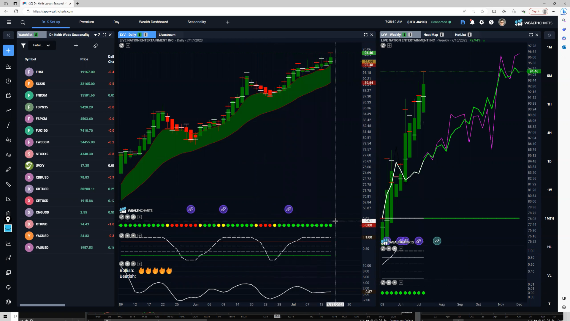The image size is (570, 321).
Task: Fullscreen the LYV Daily chart panel
Action: pyautogui.click(x=366, y=35)
